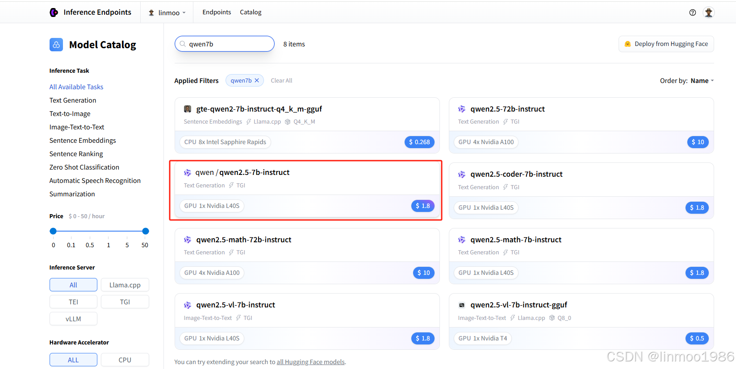Image resolution: width=736 pixels, height=369 pixels.
Task: Open the all Hugging Face models link
Action: click(311, 362)
